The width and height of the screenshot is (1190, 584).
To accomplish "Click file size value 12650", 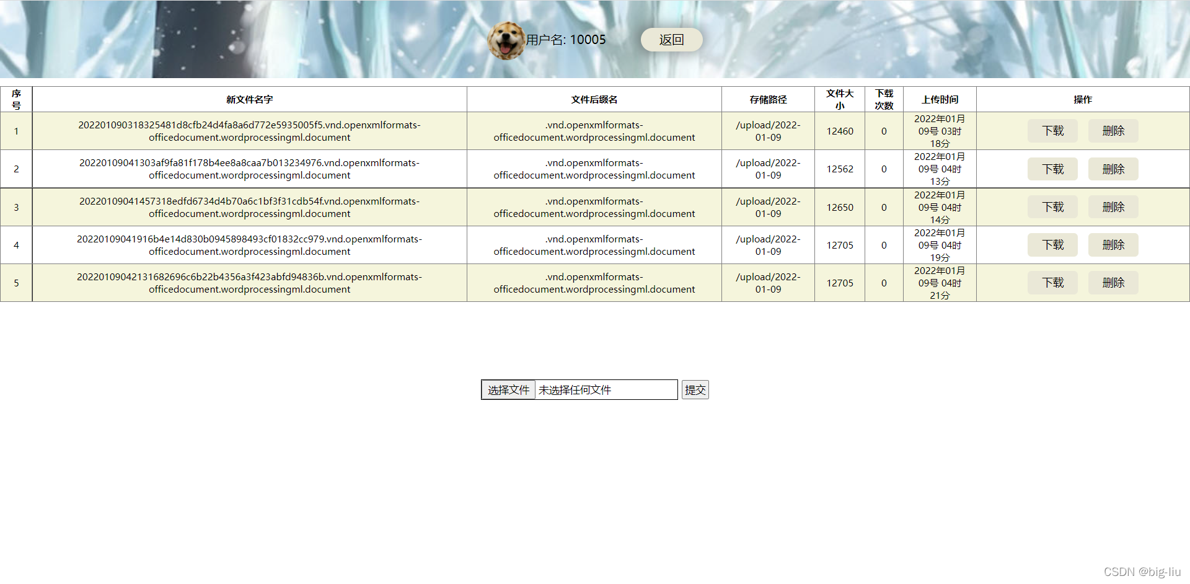I will pyautogui.click(x=840, y=207).
